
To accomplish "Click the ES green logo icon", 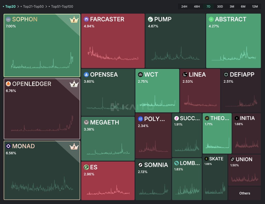I will click(86, 167).
